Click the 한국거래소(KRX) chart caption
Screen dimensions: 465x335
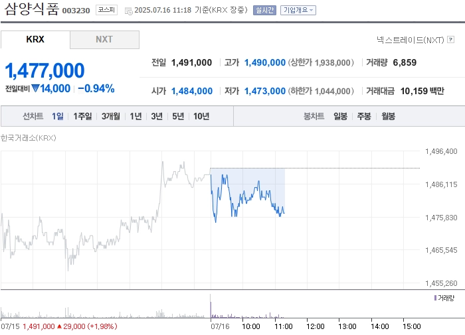click(28, 138)
